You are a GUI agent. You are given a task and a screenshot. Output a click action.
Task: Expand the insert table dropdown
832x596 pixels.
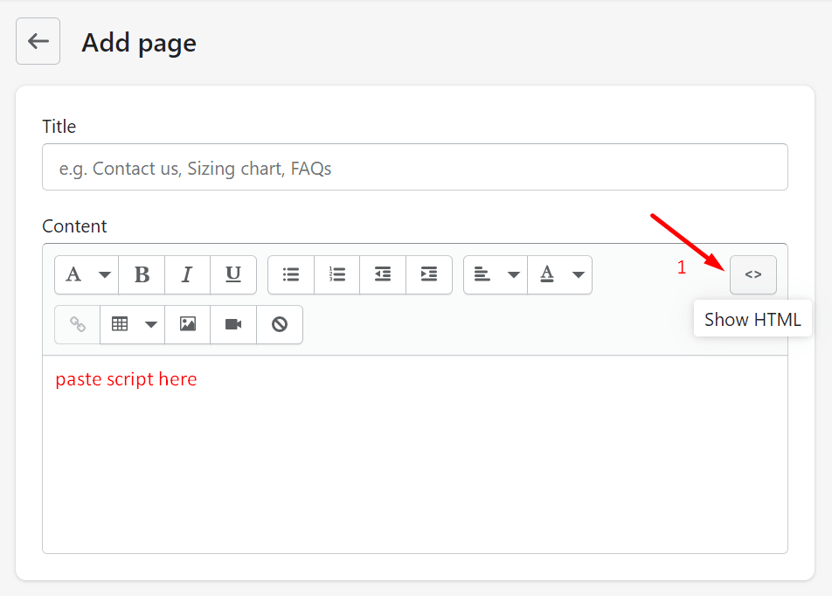point(132,325)
